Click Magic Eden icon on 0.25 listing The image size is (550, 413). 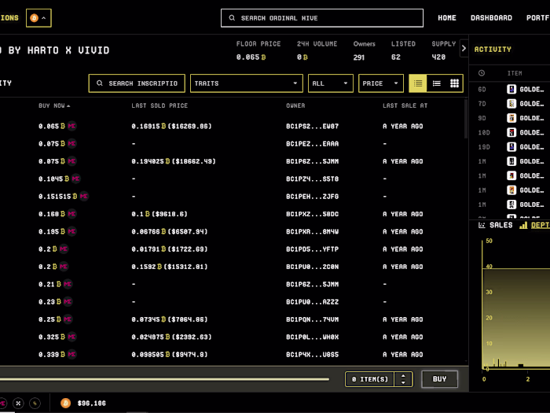click(x=68, y=319)
